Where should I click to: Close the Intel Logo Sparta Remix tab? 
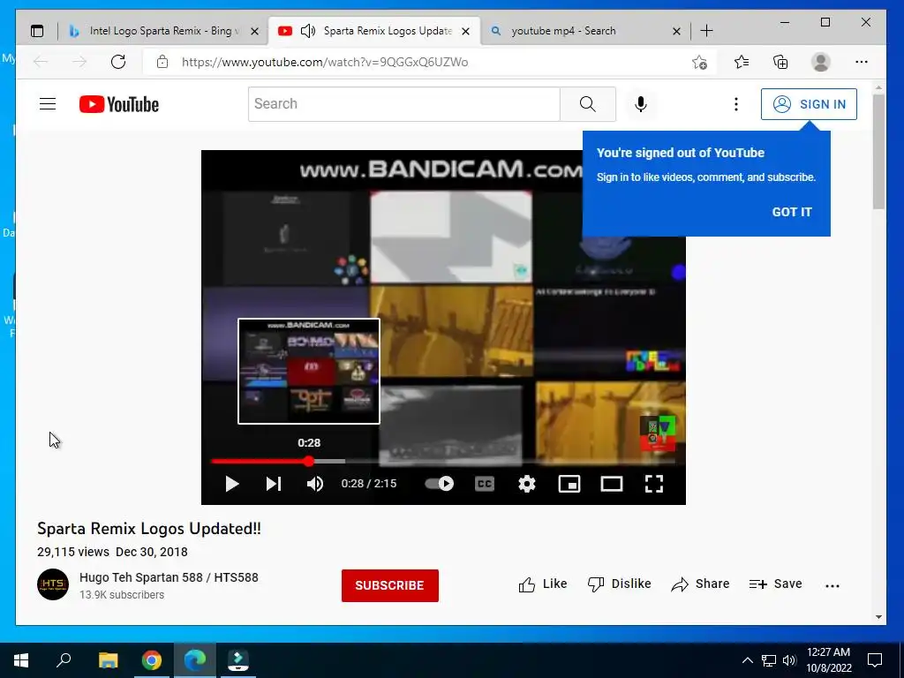point(254,31)
